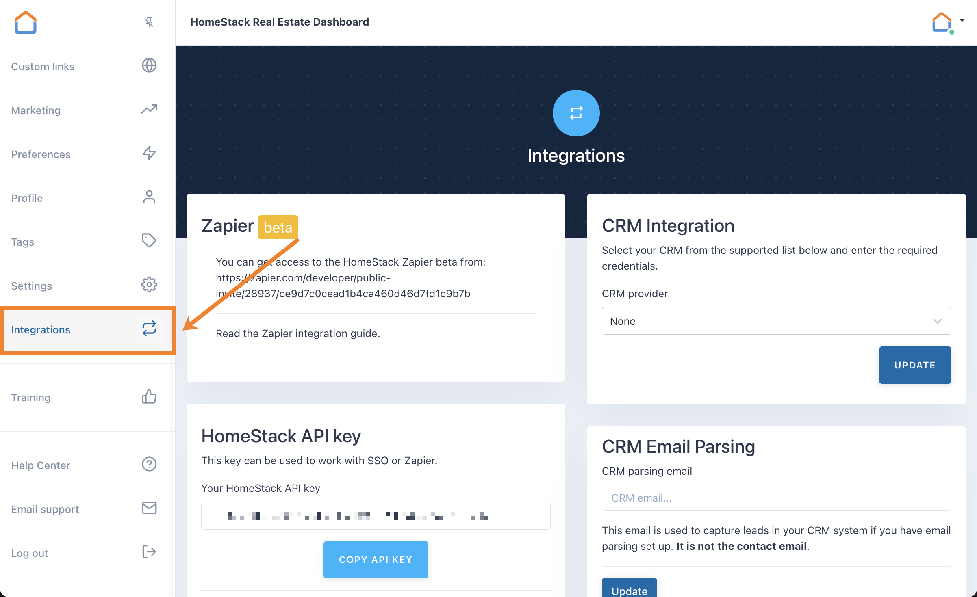Open the Zapier integration guide link
The image size is (977, 597).
coord(319,333)
